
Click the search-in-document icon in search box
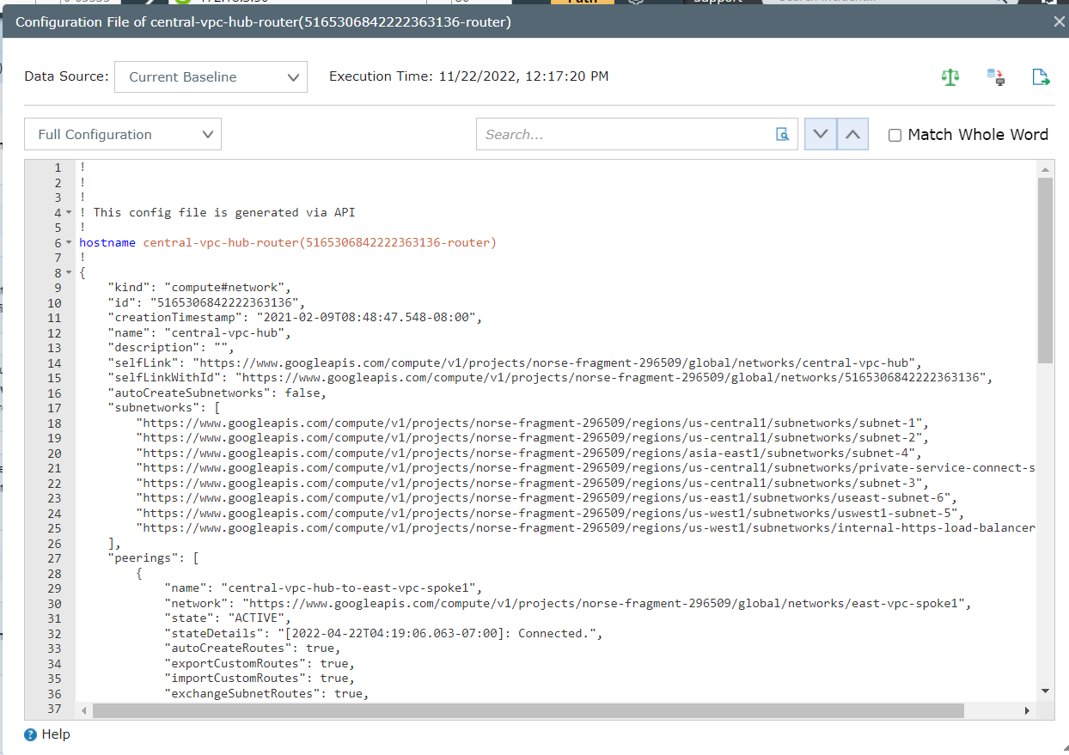(782, 135)
